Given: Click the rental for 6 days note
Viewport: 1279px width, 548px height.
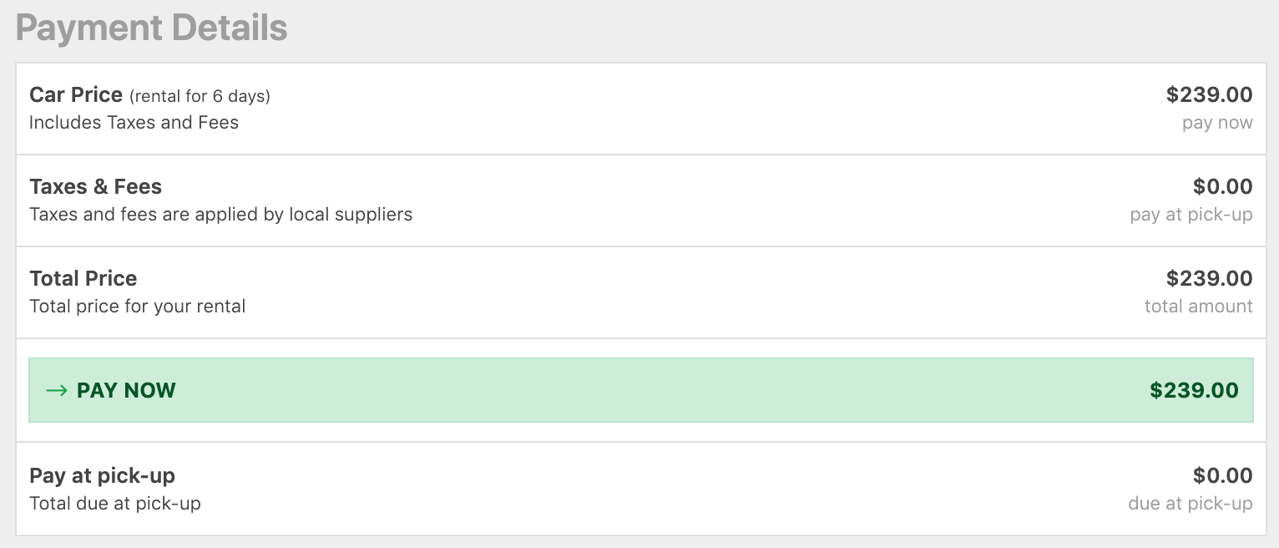Looking at the screenshot, I should (200, 96).
